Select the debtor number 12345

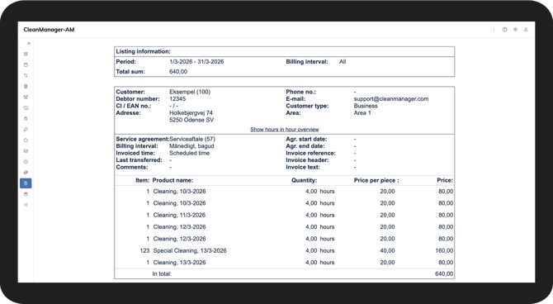point(177,99)
